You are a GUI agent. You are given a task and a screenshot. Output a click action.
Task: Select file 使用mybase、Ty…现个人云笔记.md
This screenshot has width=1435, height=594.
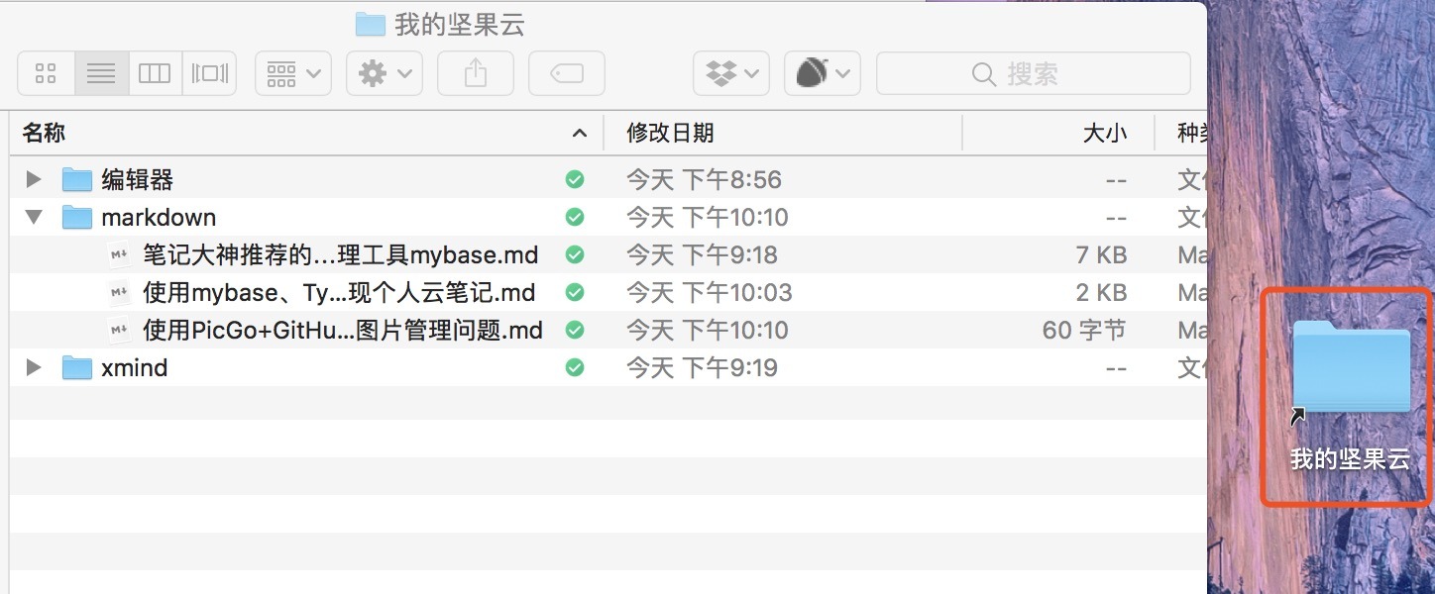tap(339, 292)
